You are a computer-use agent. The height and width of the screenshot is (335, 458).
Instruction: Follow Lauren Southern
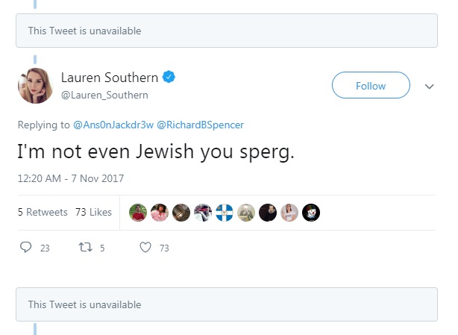[371, 86]
